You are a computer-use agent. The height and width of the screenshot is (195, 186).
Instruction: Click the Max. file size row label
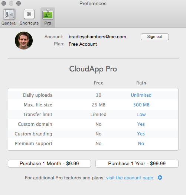click(38, 105)
